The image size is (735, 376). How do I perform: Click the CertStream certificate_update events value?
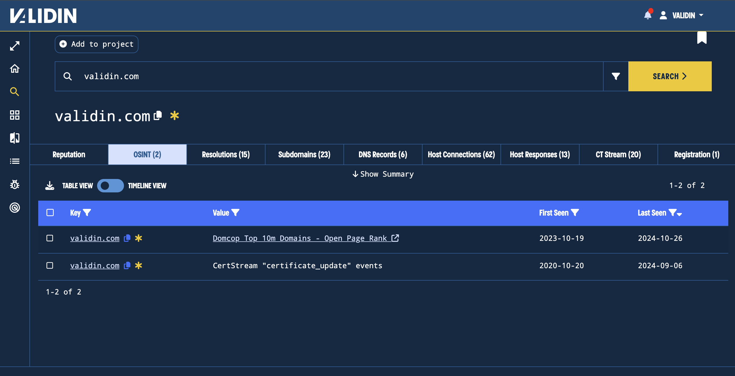pyautogui.click(x=297, y=265)
